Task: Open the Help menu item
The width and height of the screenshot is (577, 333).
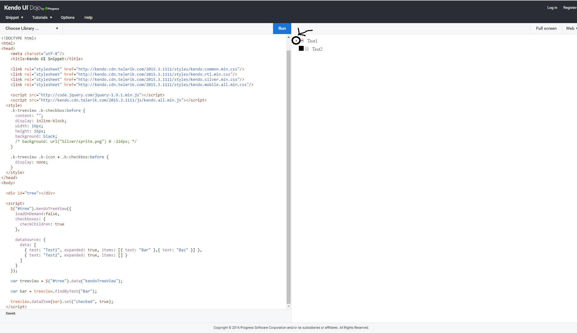Action: click(x=88, y=18)
